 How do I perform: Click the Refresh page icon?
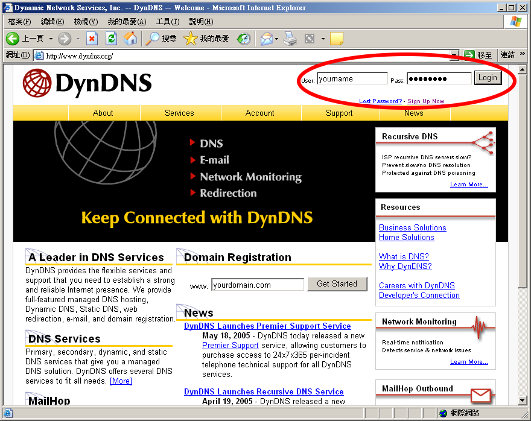click(x=111, y=39)
